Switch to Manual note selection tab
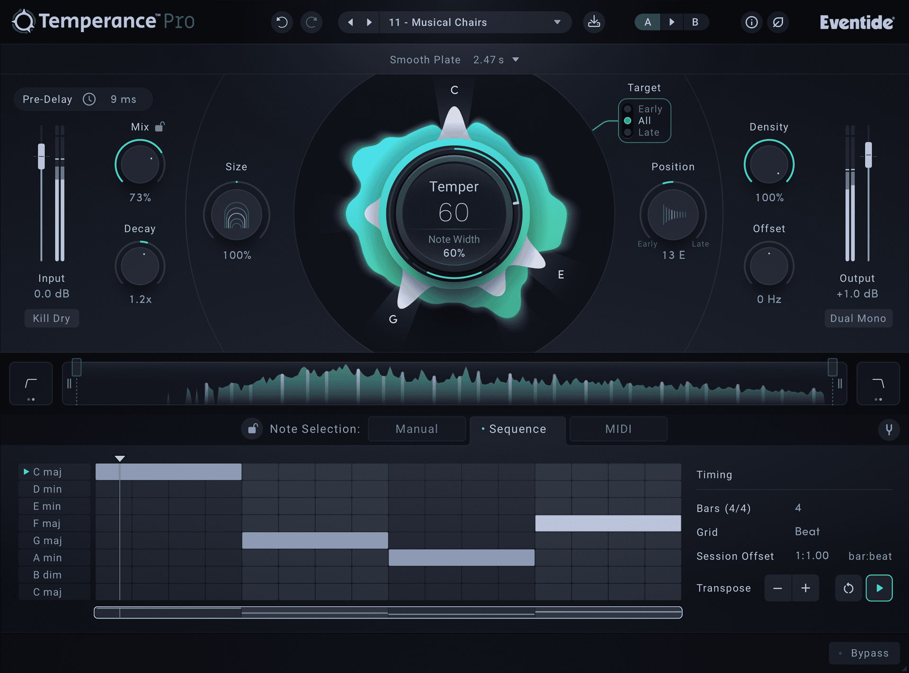 [417, 429]
